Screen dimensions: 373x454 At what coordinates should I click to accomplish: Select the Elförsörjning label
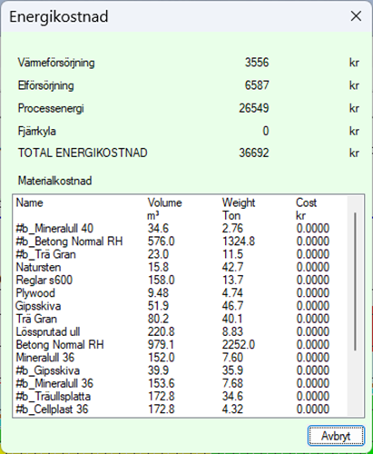[x=45, y=85]
